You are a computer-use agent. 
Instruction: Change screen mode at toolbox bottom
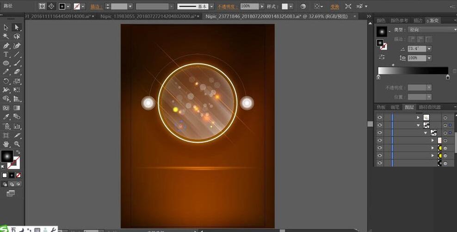click(11, 193)
